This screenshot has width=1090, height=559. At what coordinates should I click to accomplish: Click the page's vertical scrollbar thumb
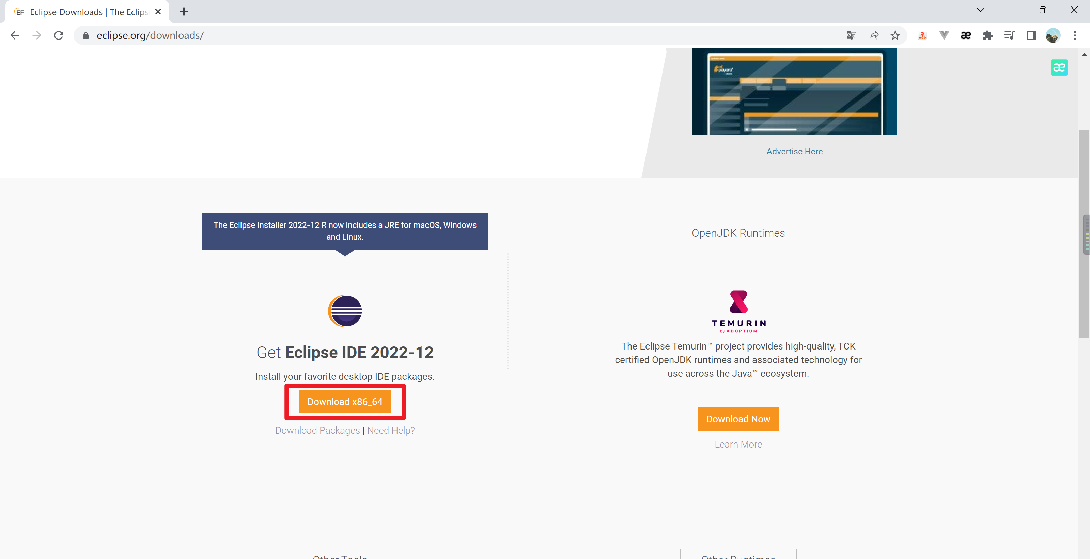(x=1084, y=234)
